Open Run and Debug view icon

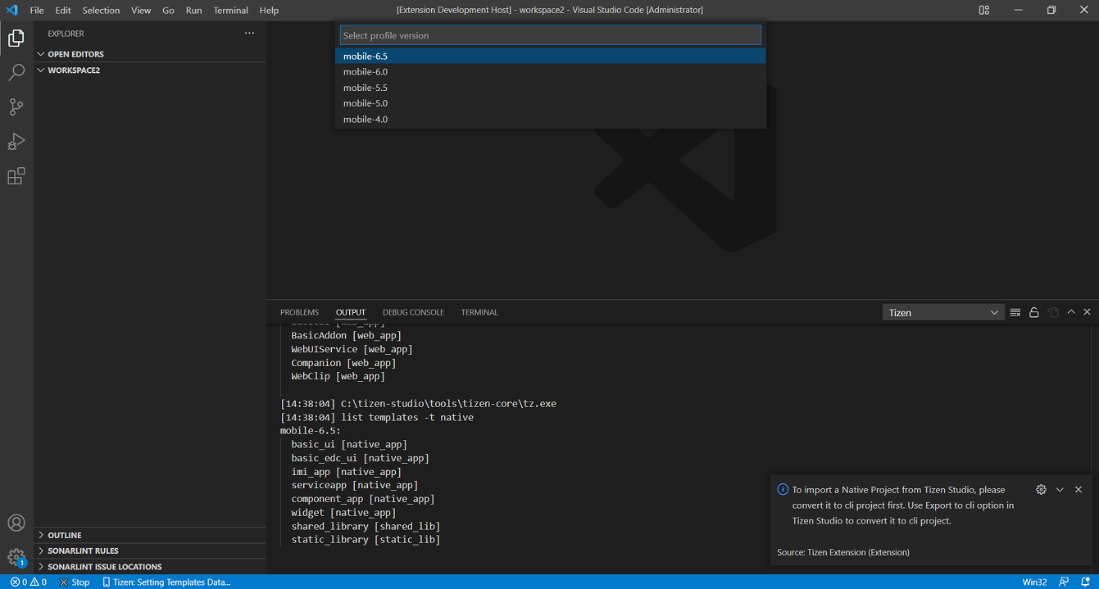coord(16,142)
